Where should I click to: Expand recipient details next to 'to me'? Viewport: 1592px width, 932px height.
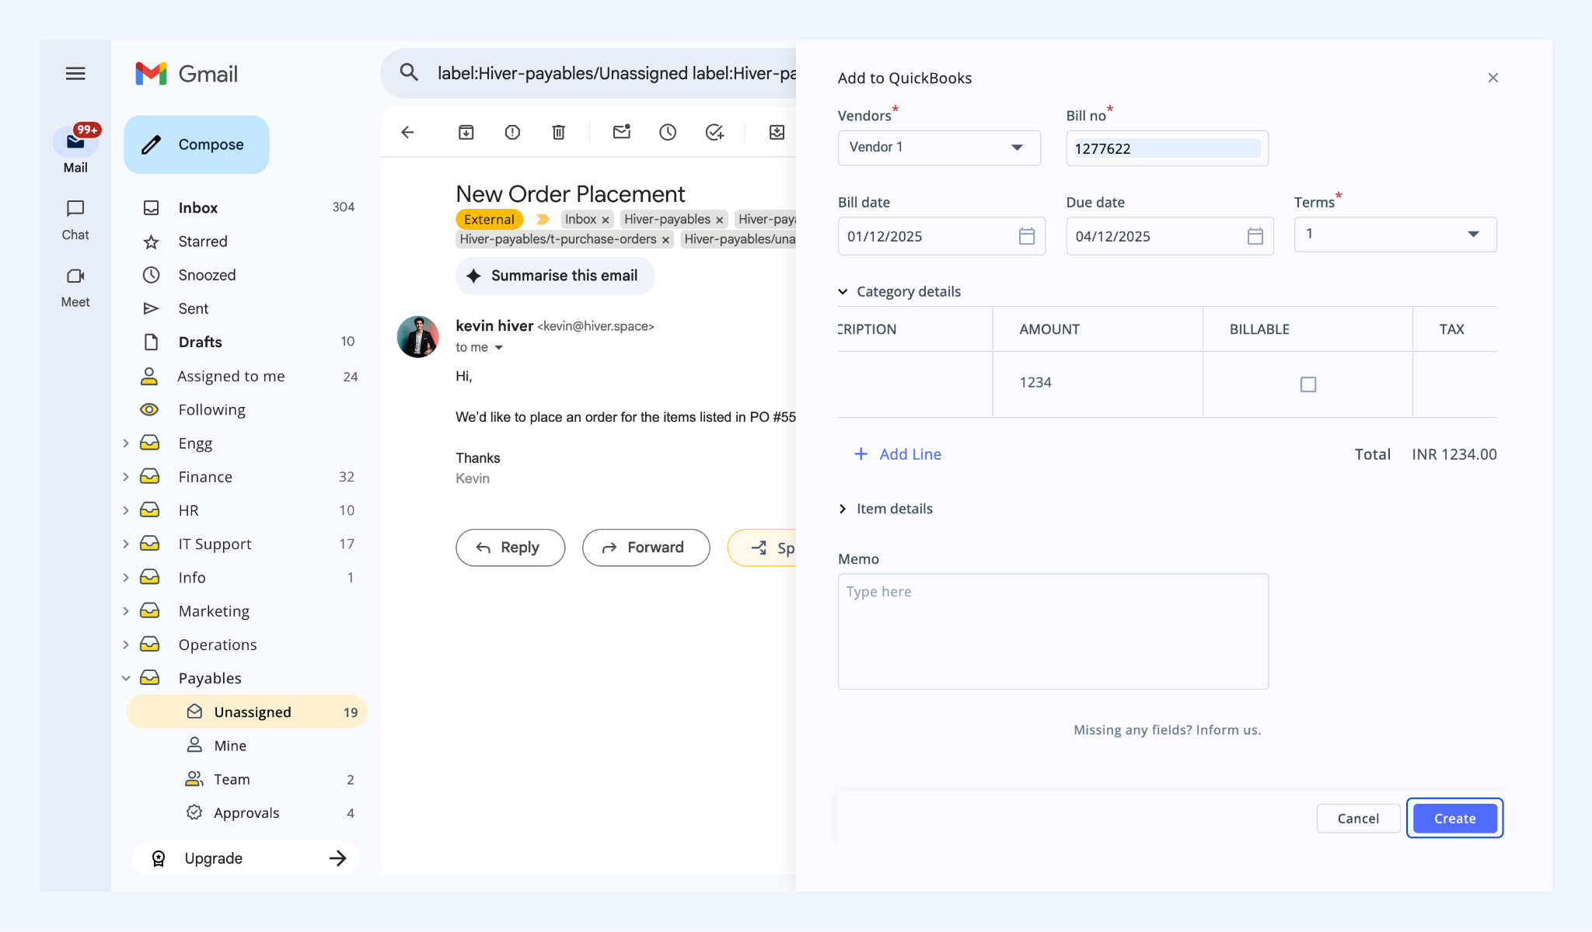pyautogui.click(x=499, y=348)
